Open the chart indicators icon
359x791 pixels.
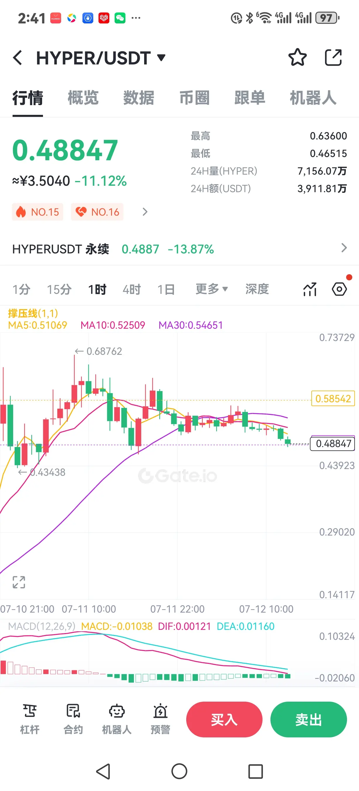[x=310, y=289]
